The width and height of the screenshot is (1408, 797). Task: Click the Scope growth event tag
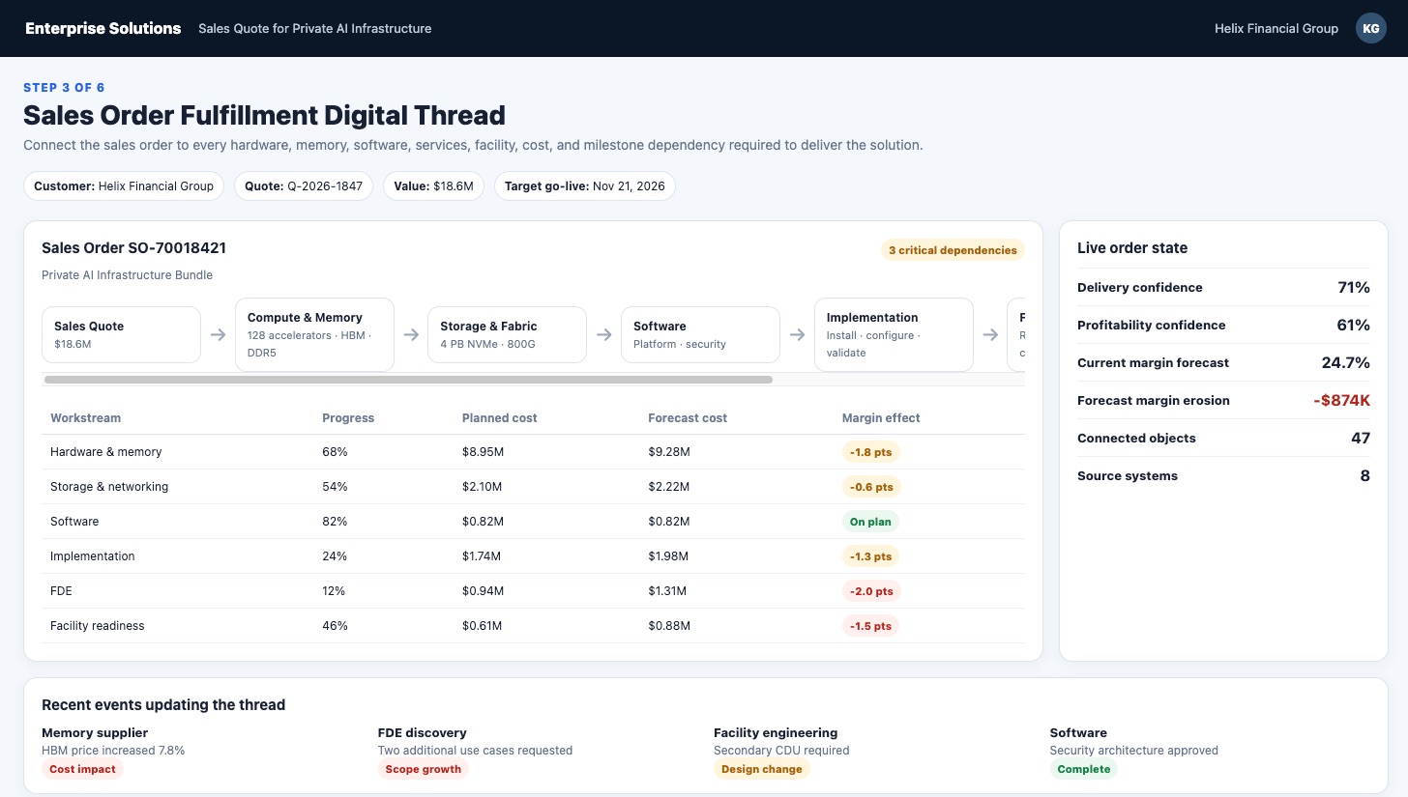423,769
